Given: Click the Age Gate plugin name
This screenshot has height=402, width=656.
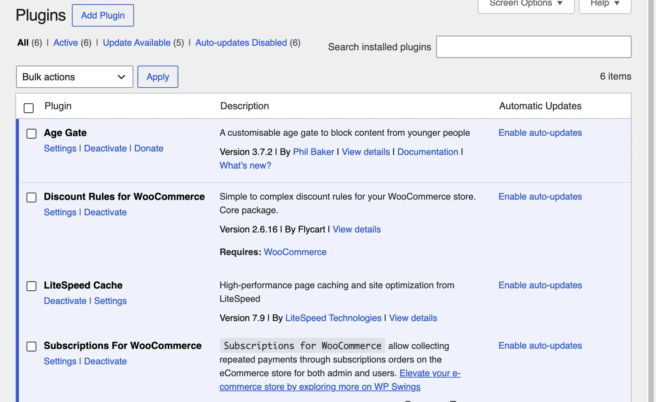Looking at the screenshot, I should pyautogui.click(x=65, y=133).
